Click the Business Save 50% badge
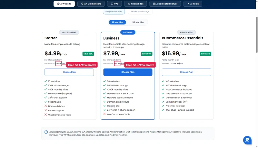 pyautogui.click(x=147, y=54)
